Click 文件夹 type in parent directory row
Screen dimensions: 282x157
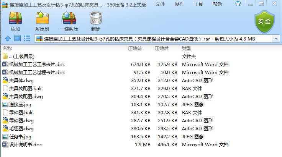coord(189,57)
